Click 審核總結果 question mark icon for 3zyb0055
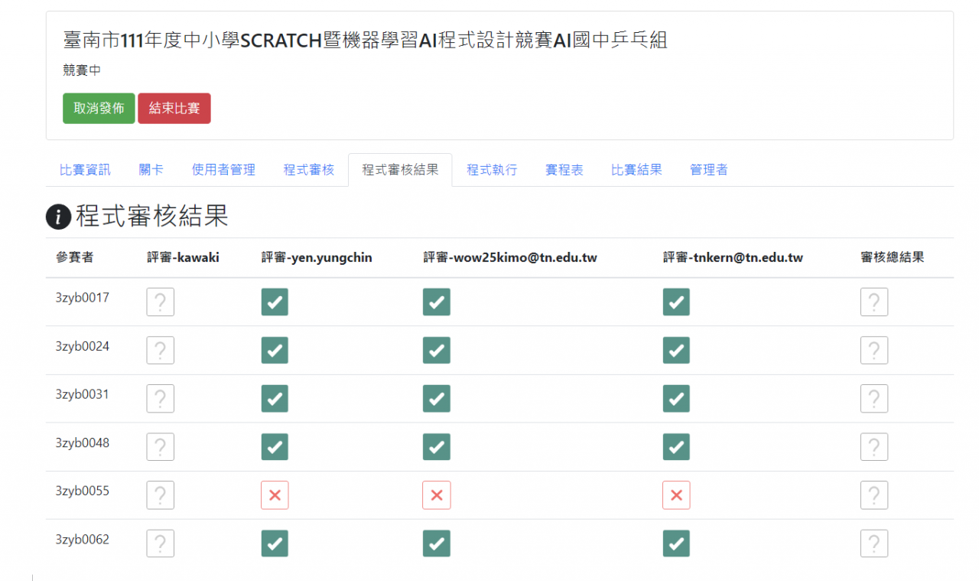979x581 pixels. (x=873, y=495)
